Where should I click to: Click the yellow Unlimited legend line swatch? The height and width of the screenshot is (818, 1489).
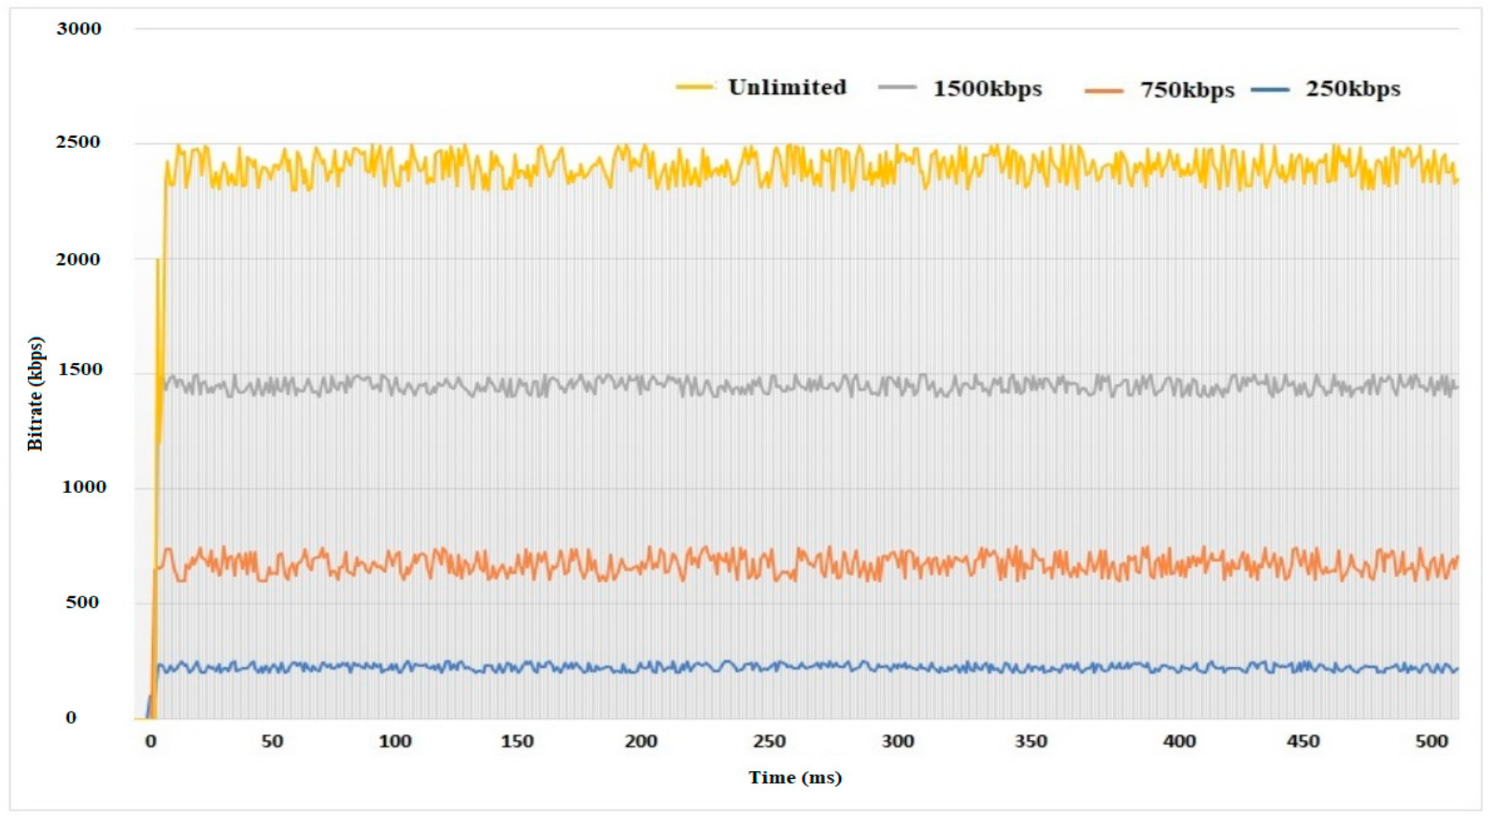click(695, 86)
